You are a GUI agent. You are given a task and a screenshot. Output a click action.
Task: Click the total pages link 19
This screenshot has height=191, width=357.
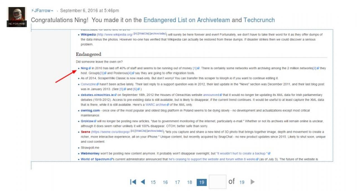pos(242,182)
